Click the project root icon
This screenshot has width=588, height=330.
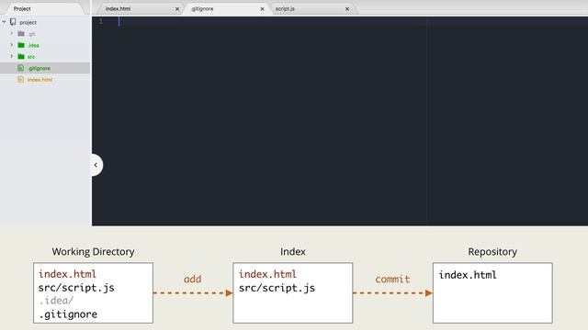click(x=13, y=22)
